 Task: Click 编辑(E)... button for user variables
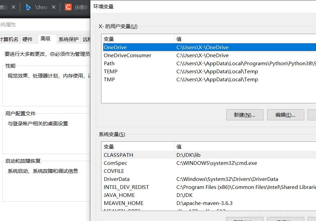[x=286, y=115]
